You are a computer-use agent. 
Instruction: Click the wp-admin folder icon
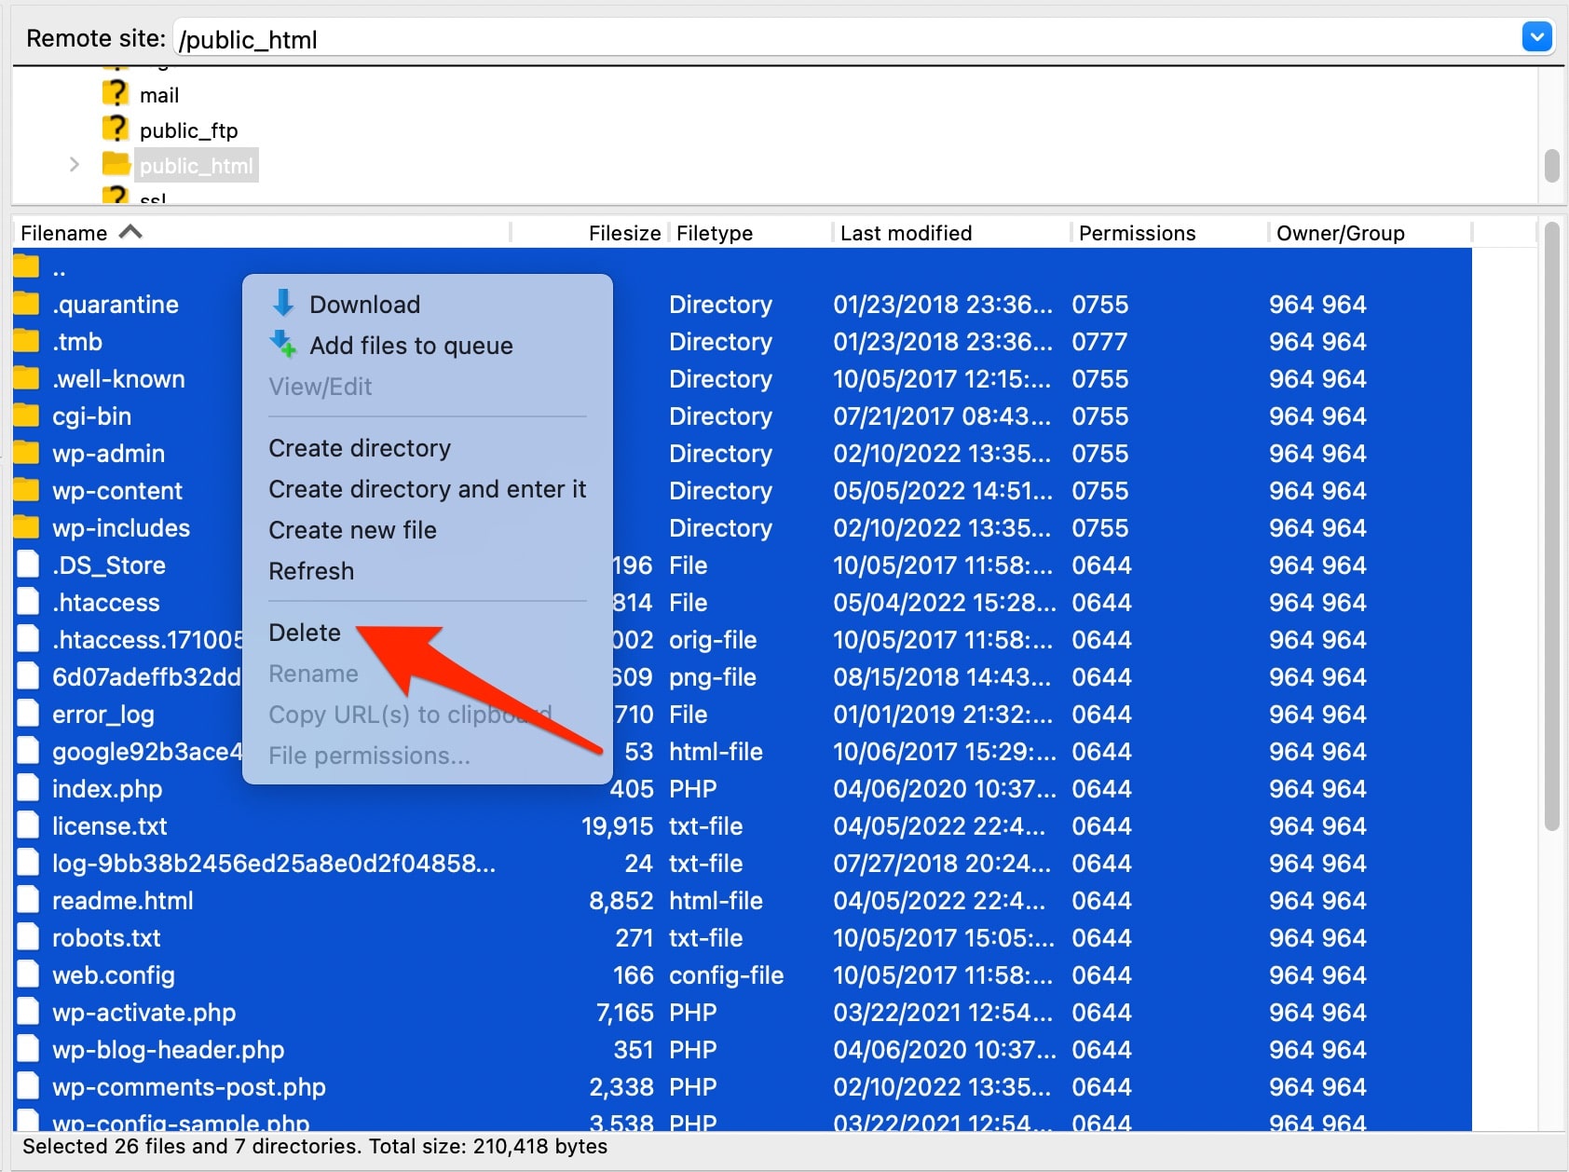[27, 453]
